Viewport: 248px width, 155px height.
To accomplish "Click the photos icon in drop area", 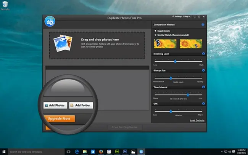I will (63, 43).
